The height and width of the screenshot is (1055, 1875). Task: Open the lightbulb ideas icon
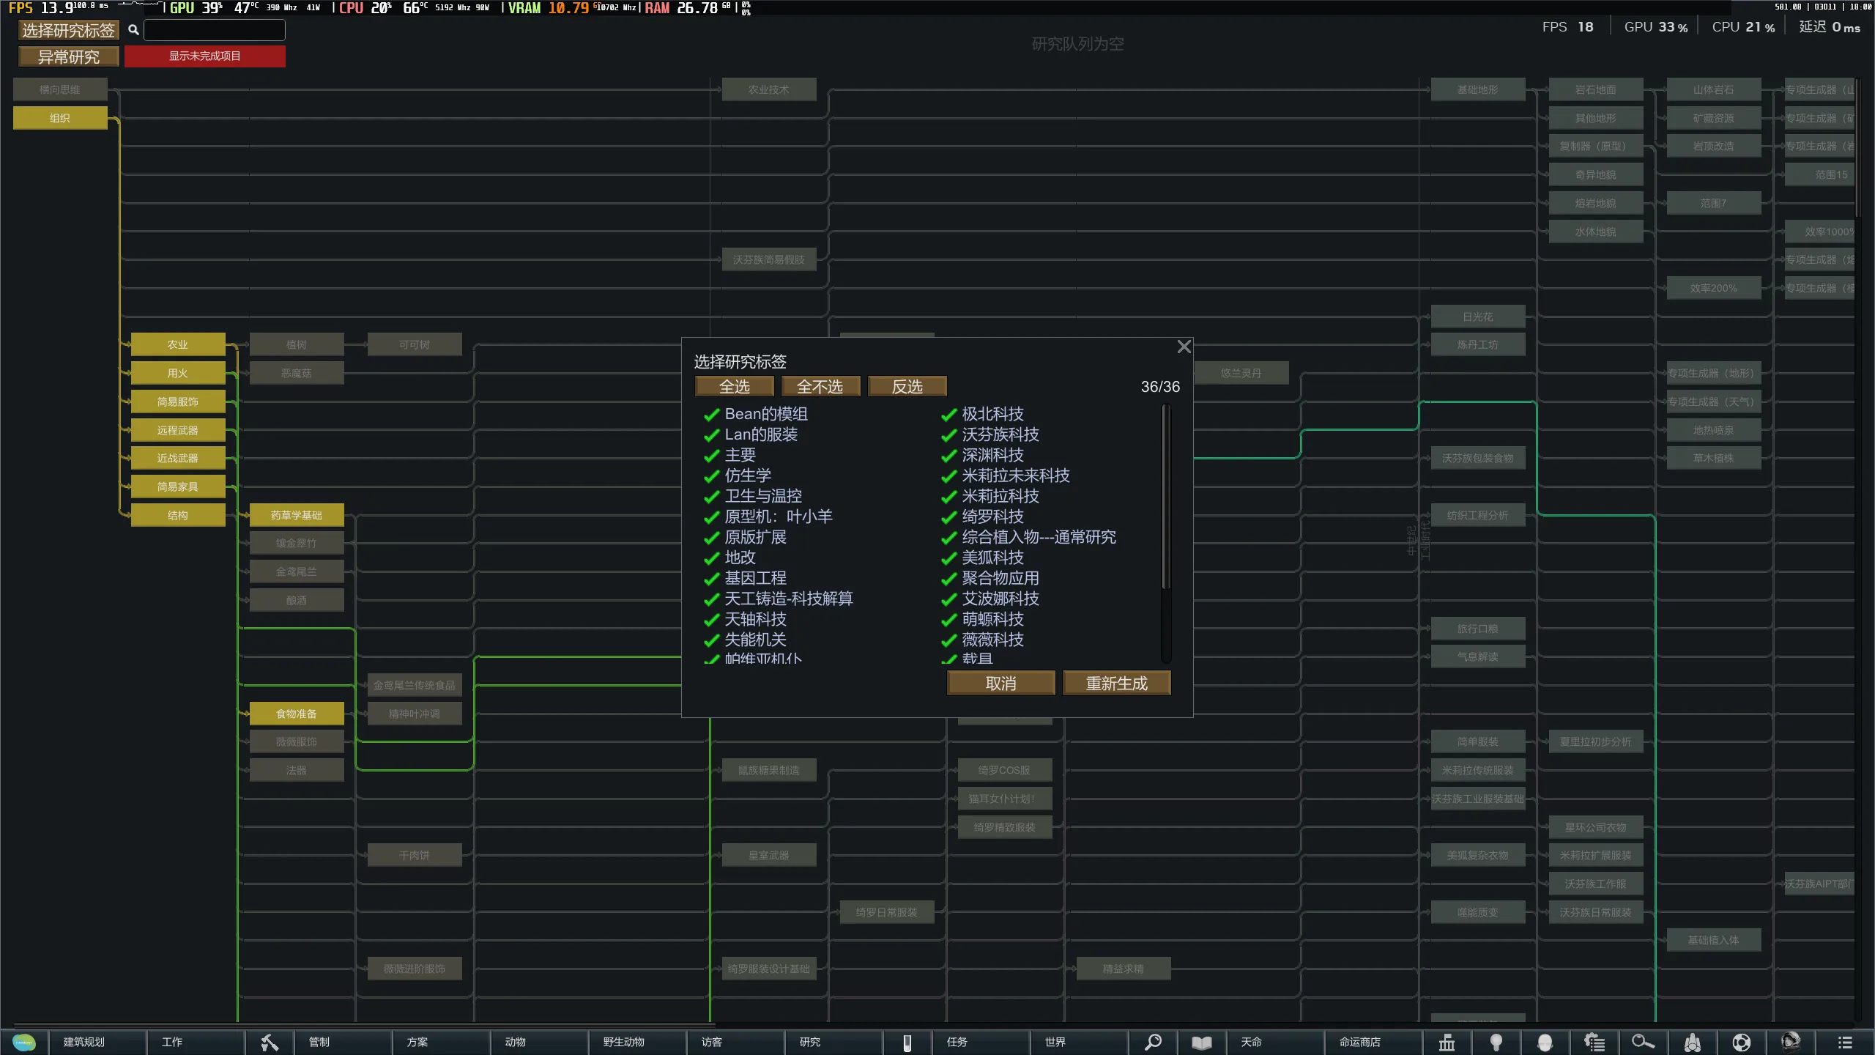[1496, 1042]
